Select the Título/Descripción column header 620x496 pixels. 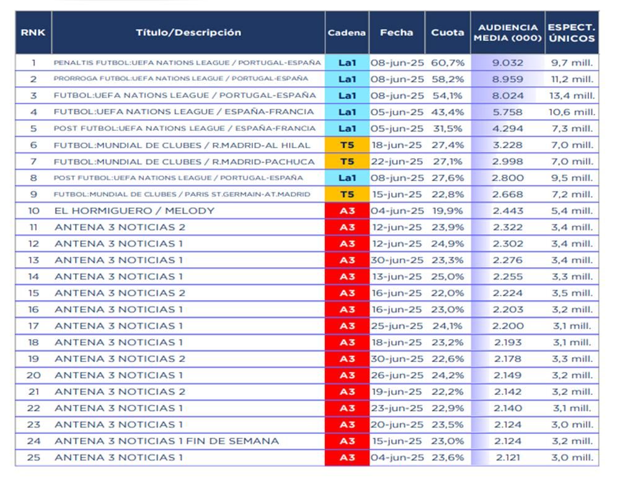tap(188, 32)
